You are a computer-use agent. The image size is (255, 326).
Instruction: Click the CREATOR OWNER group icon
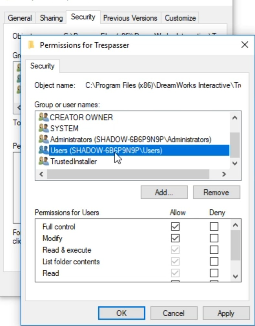coord(43,117)
